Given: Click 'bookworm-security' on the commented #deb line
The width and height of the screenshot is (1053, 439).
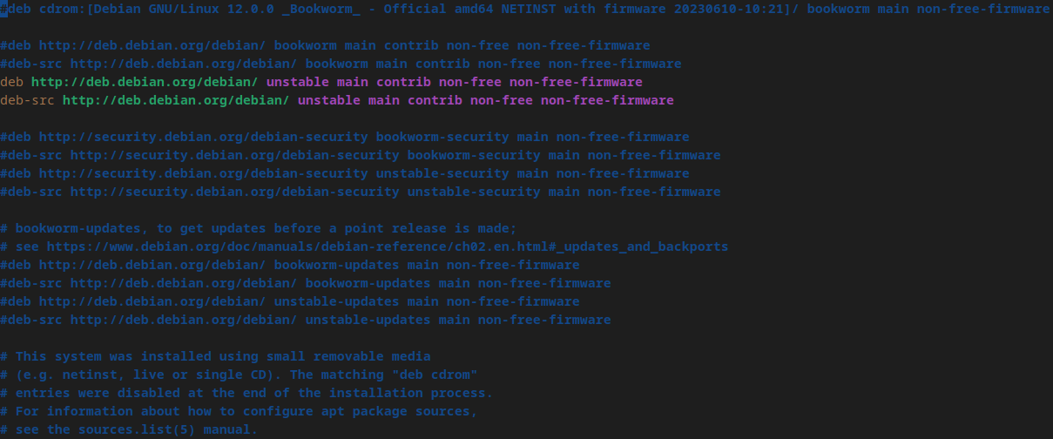Looking at the screenshot, I should point(442,137).
